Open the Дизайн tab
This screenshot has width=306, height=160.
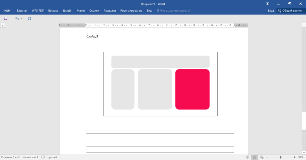[x=67, y=11]
